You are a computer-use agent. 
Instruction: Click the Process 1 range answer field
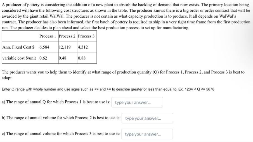(x=137, y=102)
